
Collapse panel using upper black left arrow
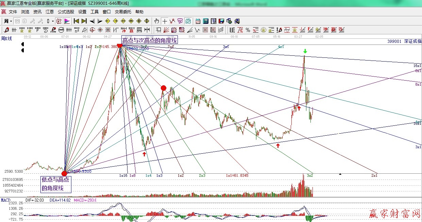coord(22,44)
